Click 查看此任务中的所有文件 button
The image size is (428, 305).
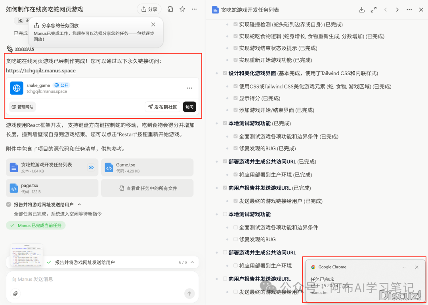pos(147,188)
